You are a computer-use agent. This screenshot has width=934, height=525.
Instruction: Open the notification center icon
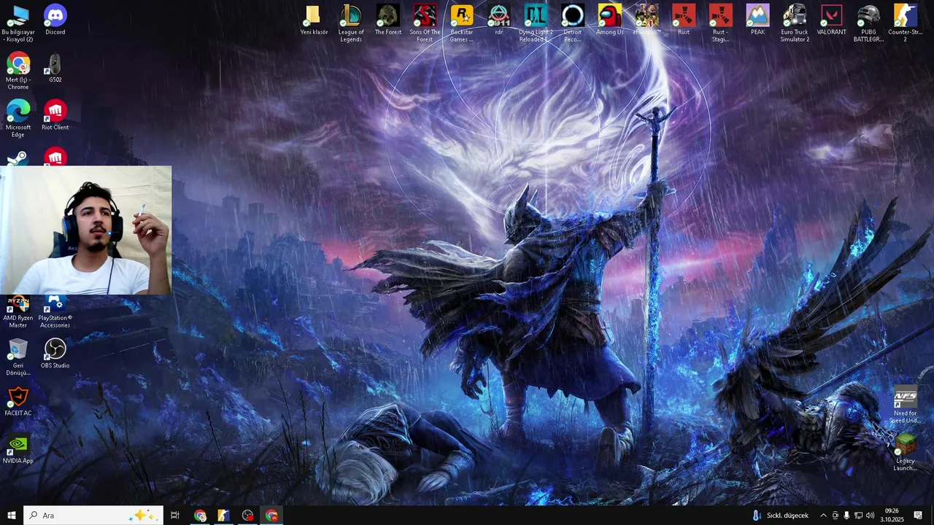(x=918, y=516)
